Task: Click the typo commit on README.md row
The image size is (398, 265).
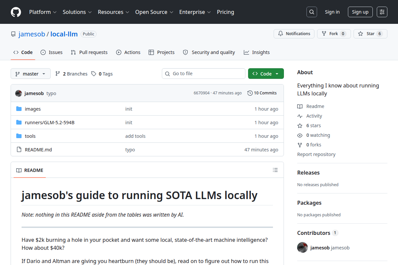Action: coord(130,150)
